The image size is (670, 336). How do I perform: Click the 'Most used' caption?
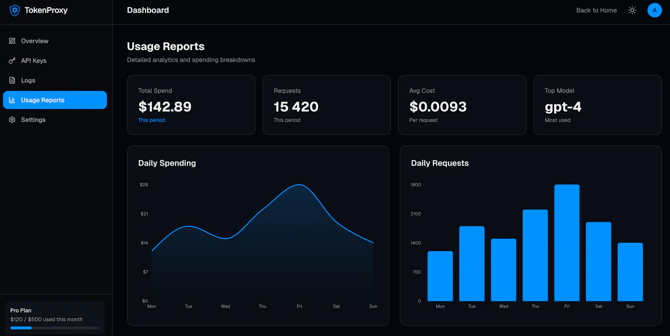click(x=557, y=120)
